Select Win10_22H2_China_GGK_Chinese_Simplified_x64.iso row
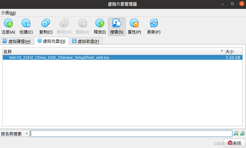Viewport: 246px width, 148px height. coord(123,58)
